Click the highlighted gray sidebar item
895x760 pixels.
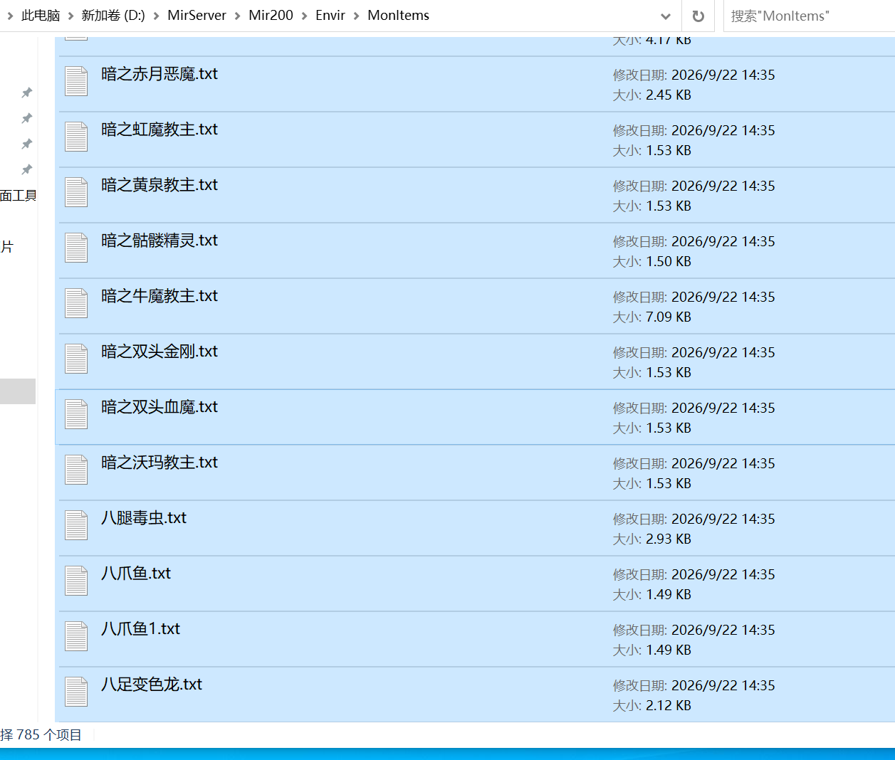coord(18,391)
